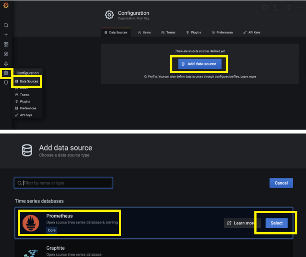Click the Cancel button
This screenshot has height=257, width=306.
click(281, 183)
